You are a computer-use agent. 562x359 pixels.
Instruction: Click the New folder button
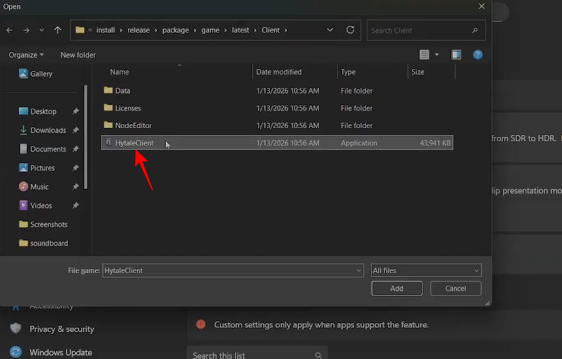78,55
